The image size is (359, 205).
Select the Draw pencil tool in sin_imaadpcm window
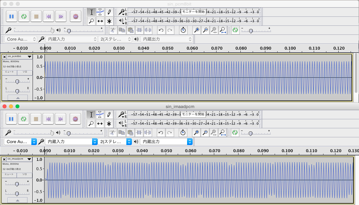(x=109, y=115)
